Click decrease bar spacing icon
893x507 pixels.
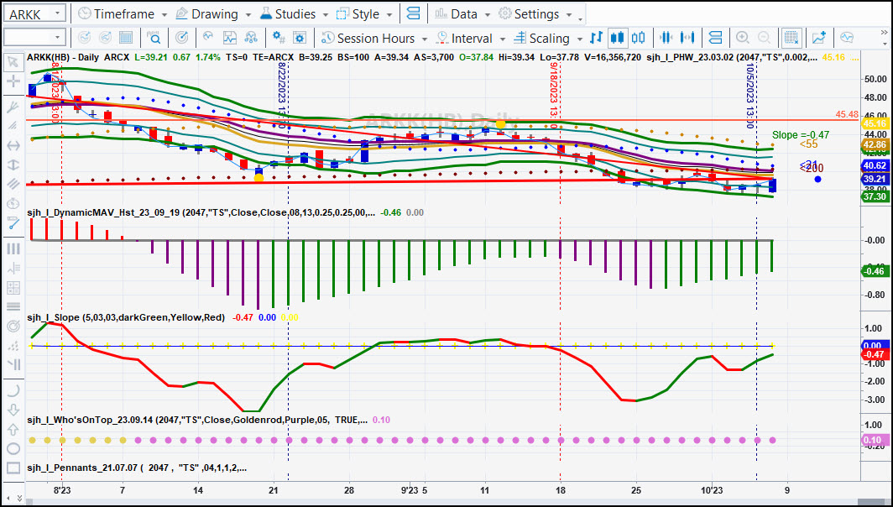666,38
